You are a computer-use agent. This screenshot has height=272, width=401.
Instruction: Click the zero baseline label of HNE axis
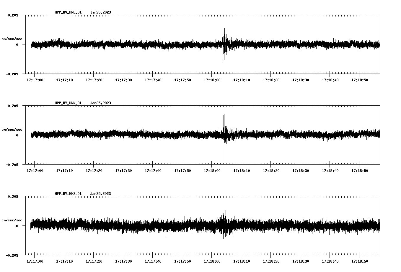click(17, 44)
